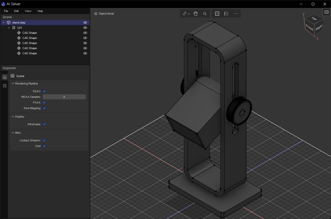Click the Object Mode label
Screen dimensions: 331x219
106,14
